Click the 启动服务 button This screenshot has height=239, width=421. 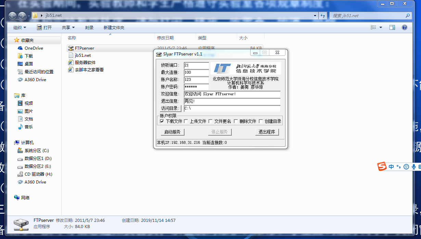click(172, 132)
